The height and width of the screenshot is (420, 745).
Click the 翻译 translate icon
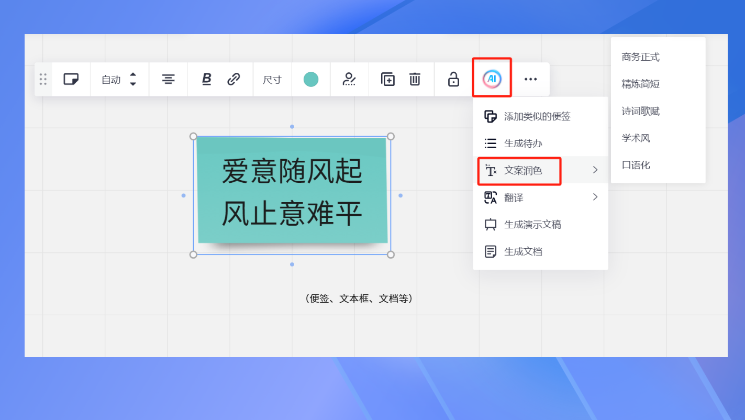491,197
